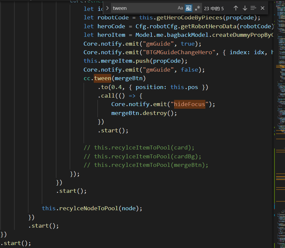Click '.call(() => {' line
This screenshot has height=248, width=285.
(120, 96)
